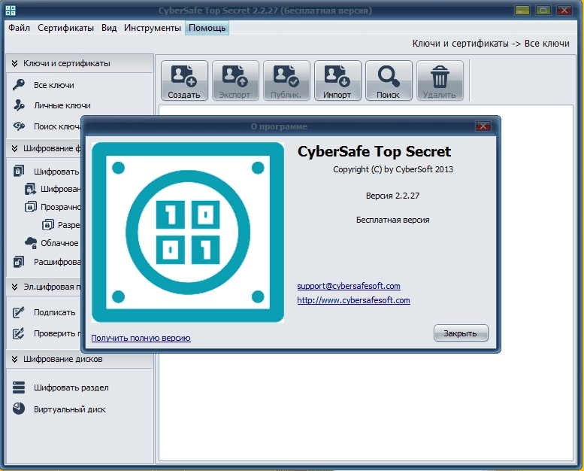Open the Сертификаты menu
584x471 pixels.
[65, 28]
